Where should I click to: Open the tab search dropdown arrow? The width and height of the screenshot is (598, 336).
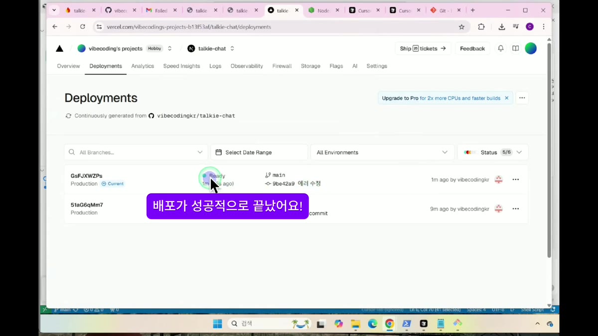click(x=54, y=10)
